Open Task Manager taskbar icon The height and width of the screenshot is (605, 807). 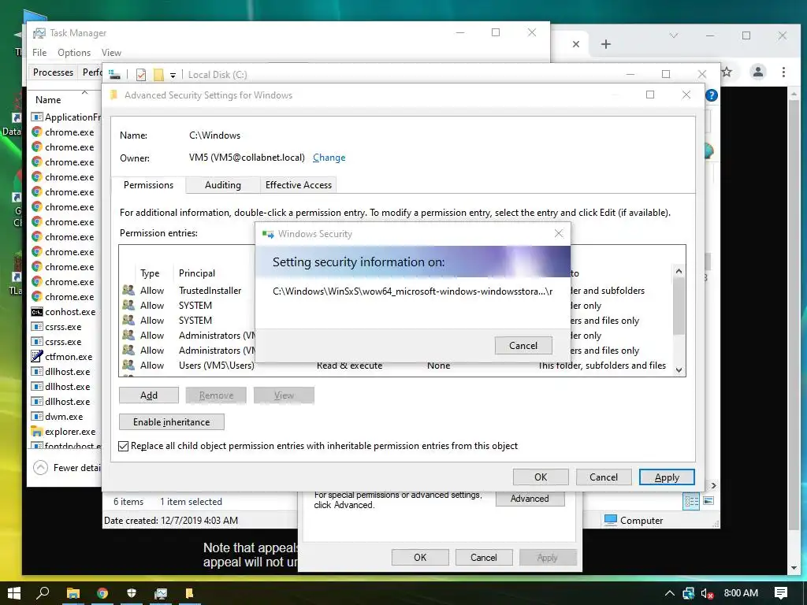click(161, 593)
